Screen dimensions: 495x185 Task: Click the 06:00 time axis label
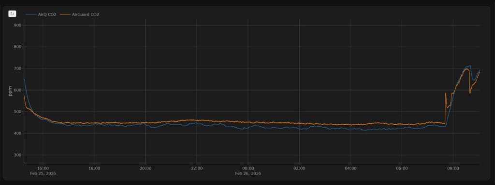pos(402,168)
